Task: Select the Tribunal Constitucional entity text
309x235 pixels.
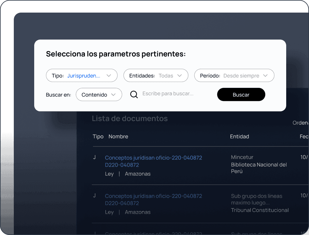Action: tap(260, 210)
